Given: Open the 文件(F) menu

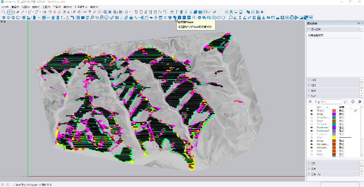Looking at the screenshot, I should point(5,7).
